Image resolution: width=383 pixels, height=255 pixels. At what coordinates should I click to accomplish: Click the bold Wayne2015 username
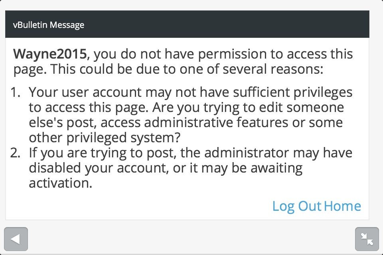tap(49, 54)
